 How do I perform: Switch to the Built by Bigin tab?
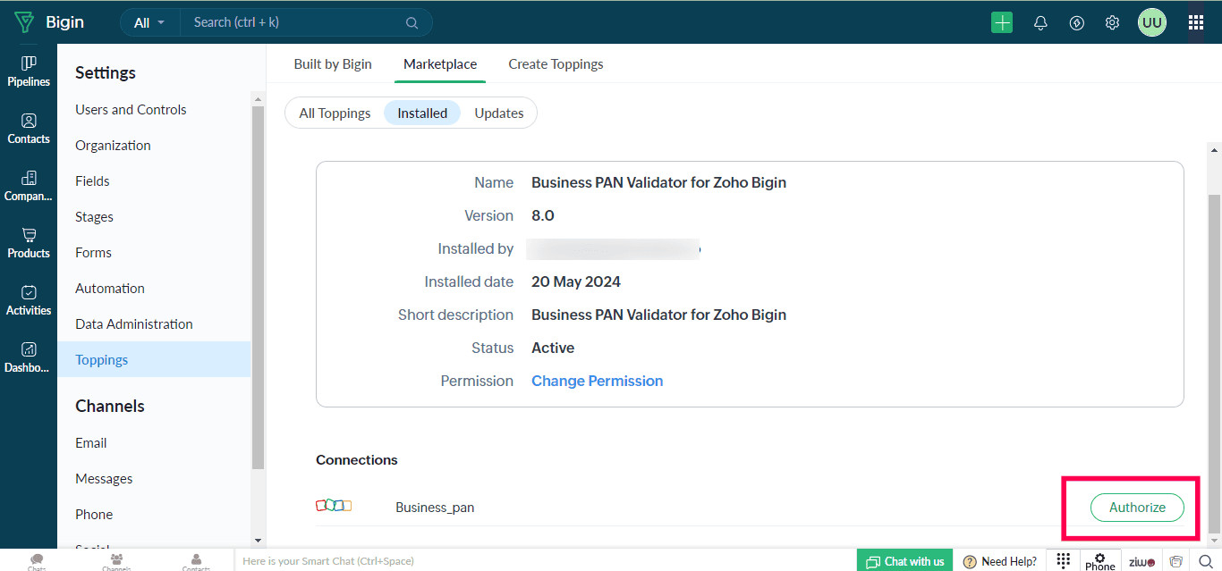tap(333, 63)
